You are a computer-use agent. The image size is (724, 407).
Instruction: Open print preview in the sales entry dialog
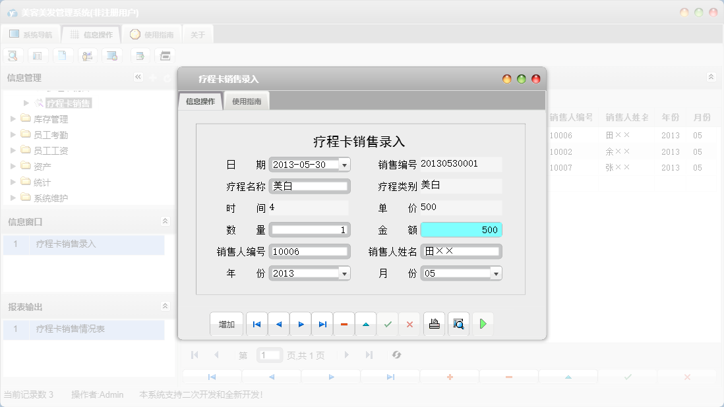(458, 323)
